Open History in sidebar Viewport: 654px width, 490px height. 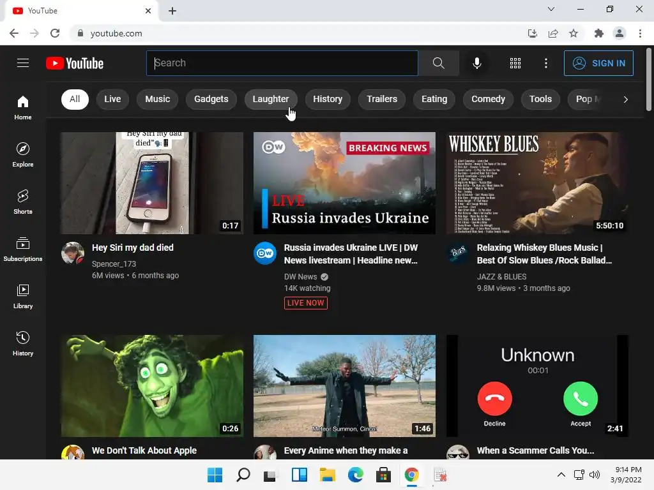coord(23,343)
